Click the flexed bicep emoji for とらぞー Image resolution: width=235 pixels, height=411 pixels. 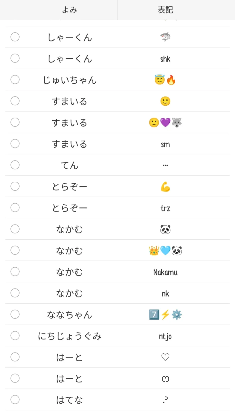point(165,187)
